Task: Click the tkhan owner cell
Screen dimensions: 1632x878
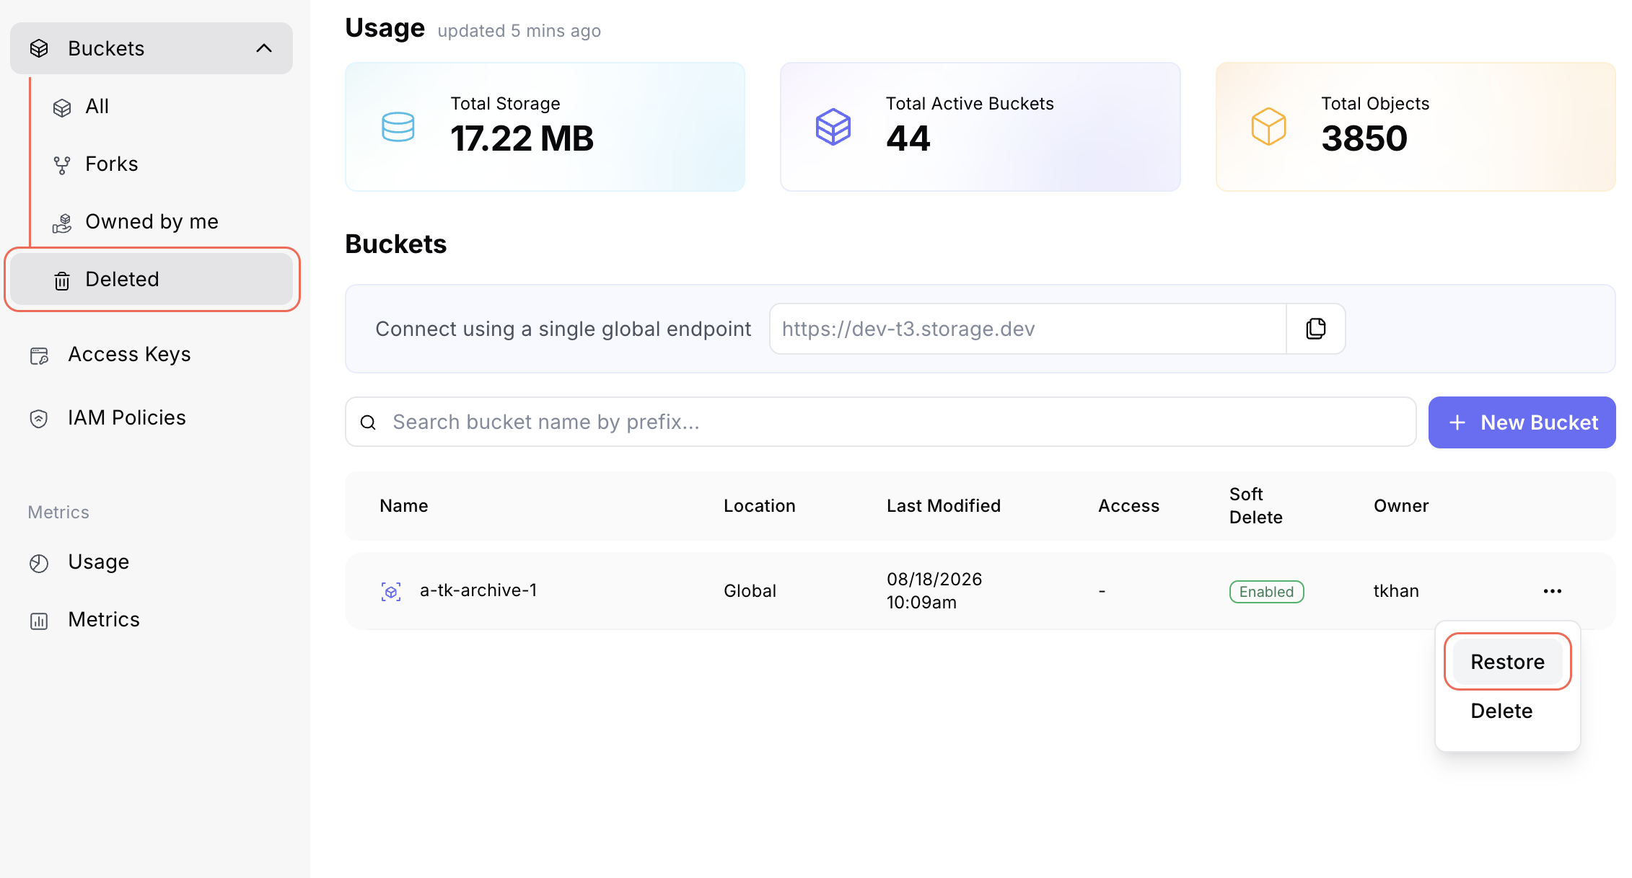Action: pos(1396,591)
